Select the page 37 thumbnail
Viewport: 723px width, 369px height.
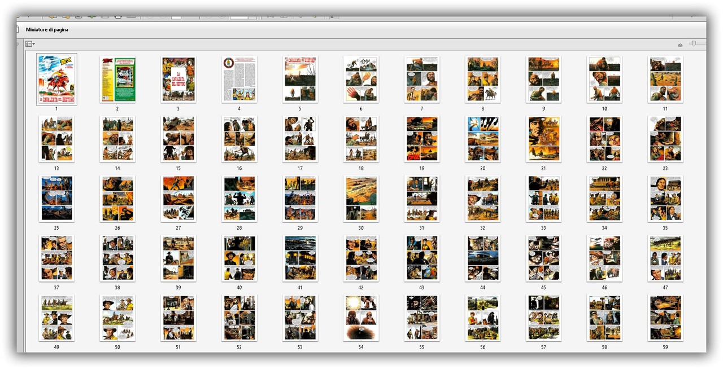pos(56,258)
